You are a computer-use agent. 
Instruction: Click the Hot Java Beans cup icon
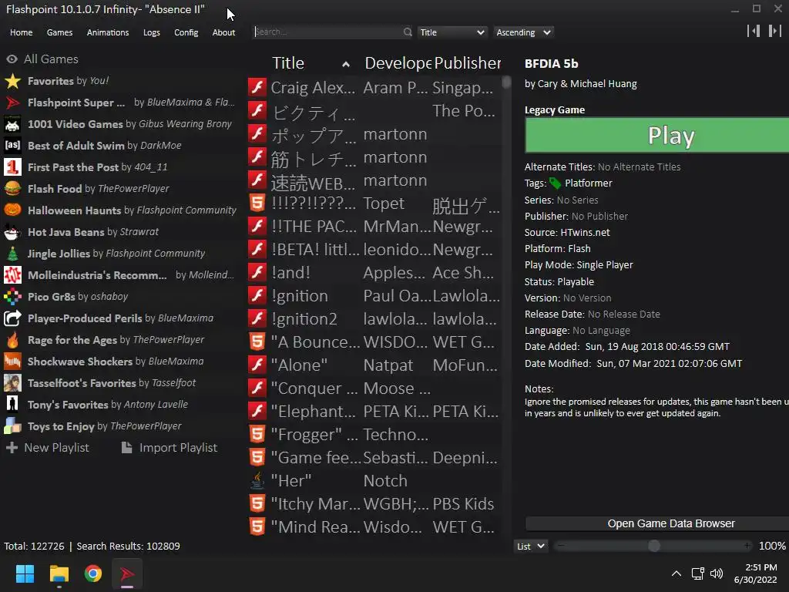[x=12, y=232]
